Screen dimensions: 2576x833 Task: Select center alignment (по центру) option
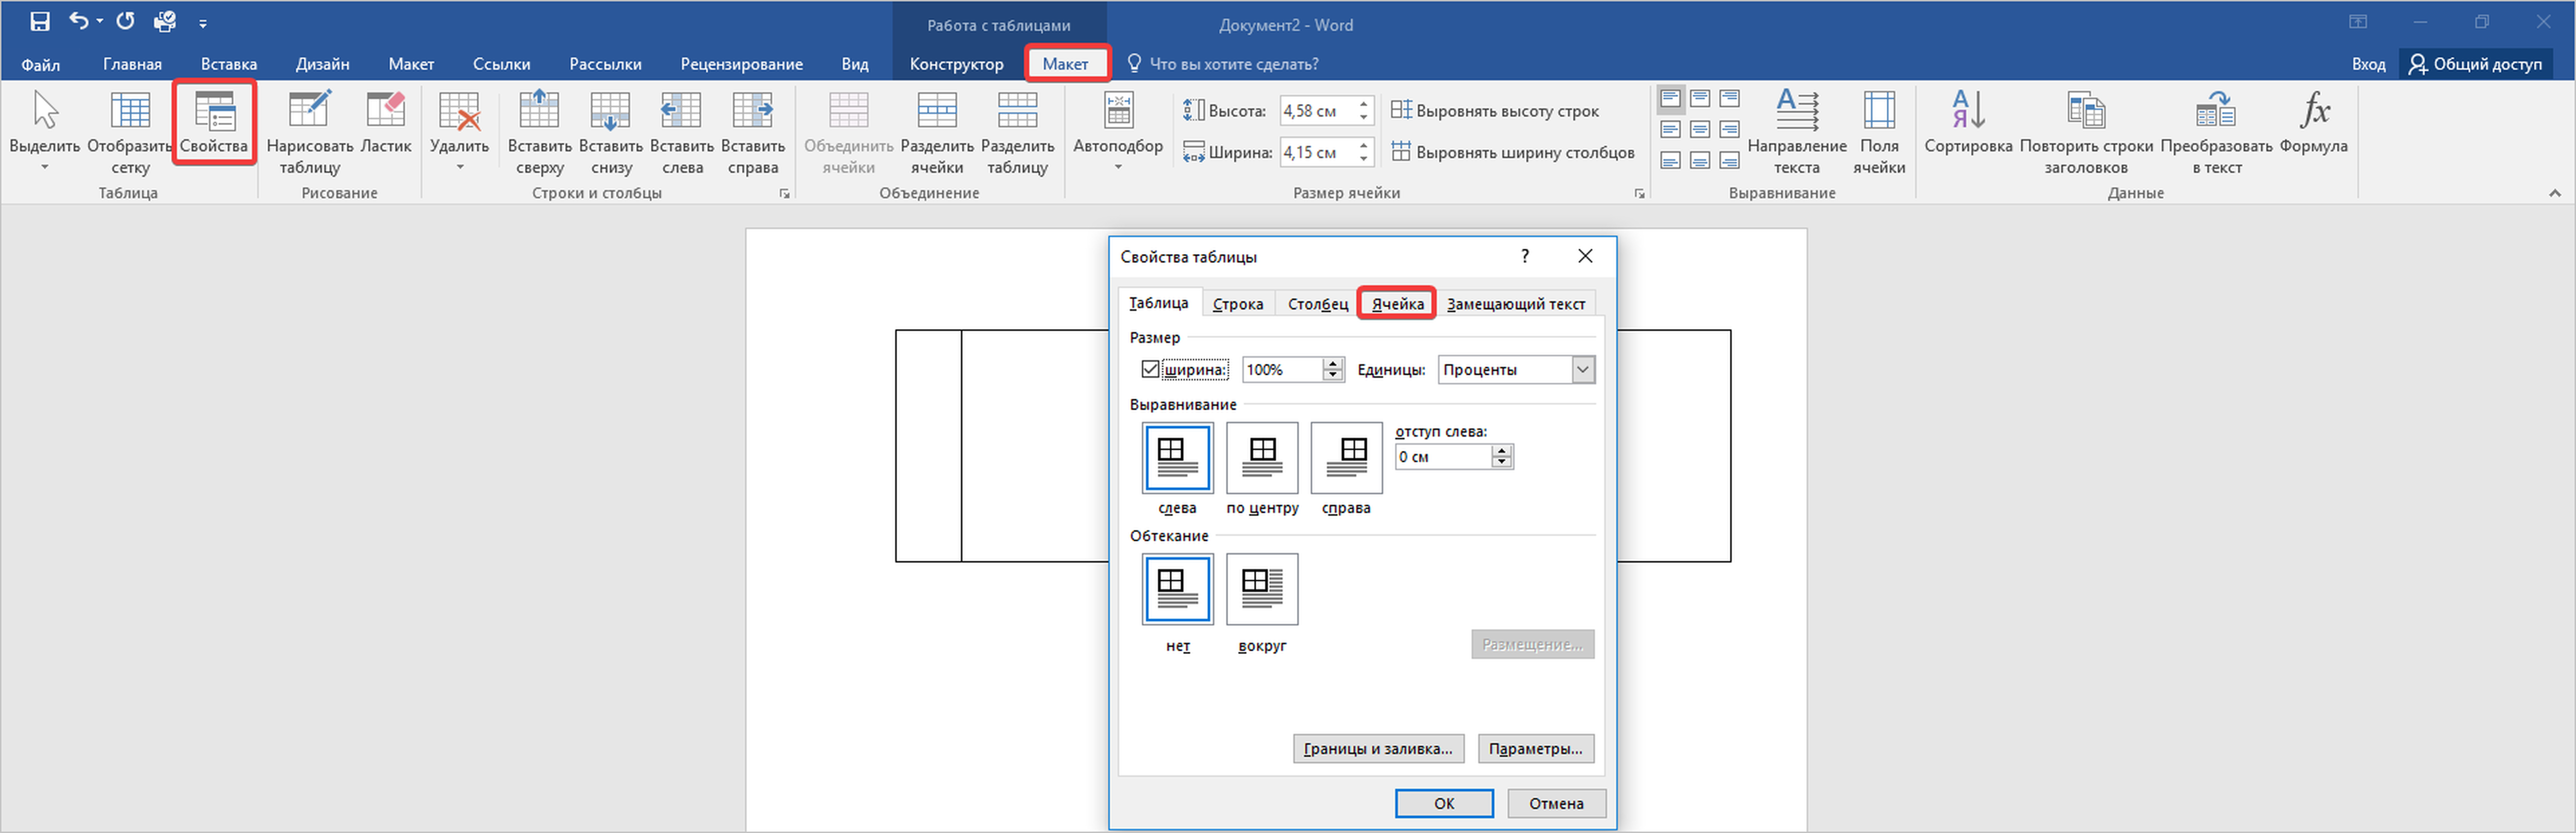point(1262,458)
